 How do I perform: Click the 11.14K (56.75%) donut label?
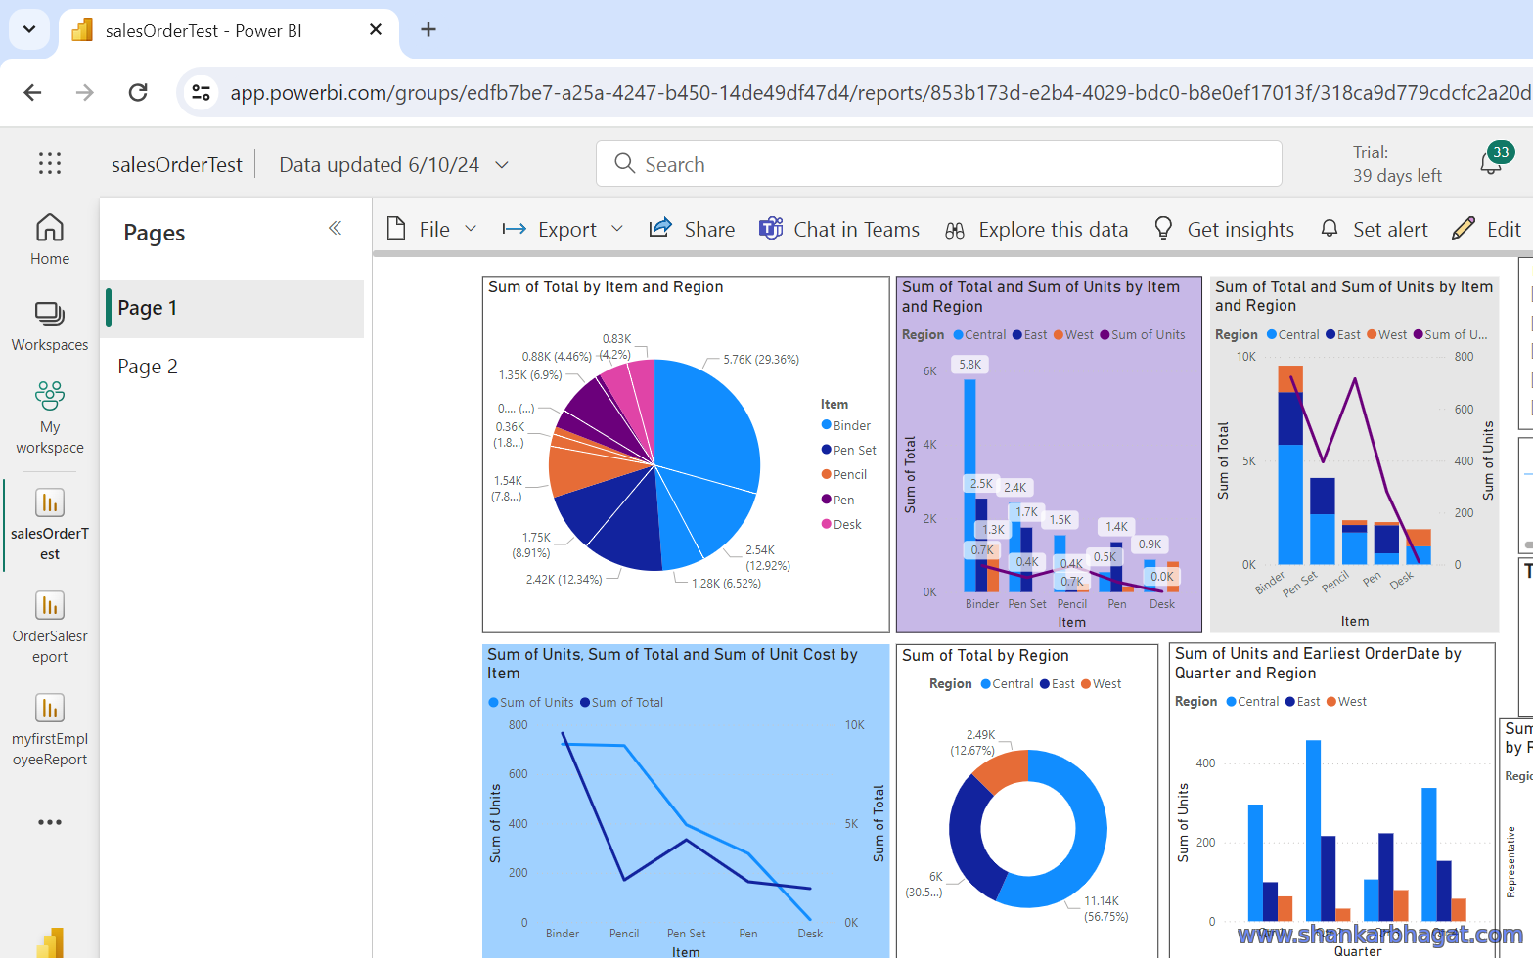pyautogui.click(x=1105, y=908)
